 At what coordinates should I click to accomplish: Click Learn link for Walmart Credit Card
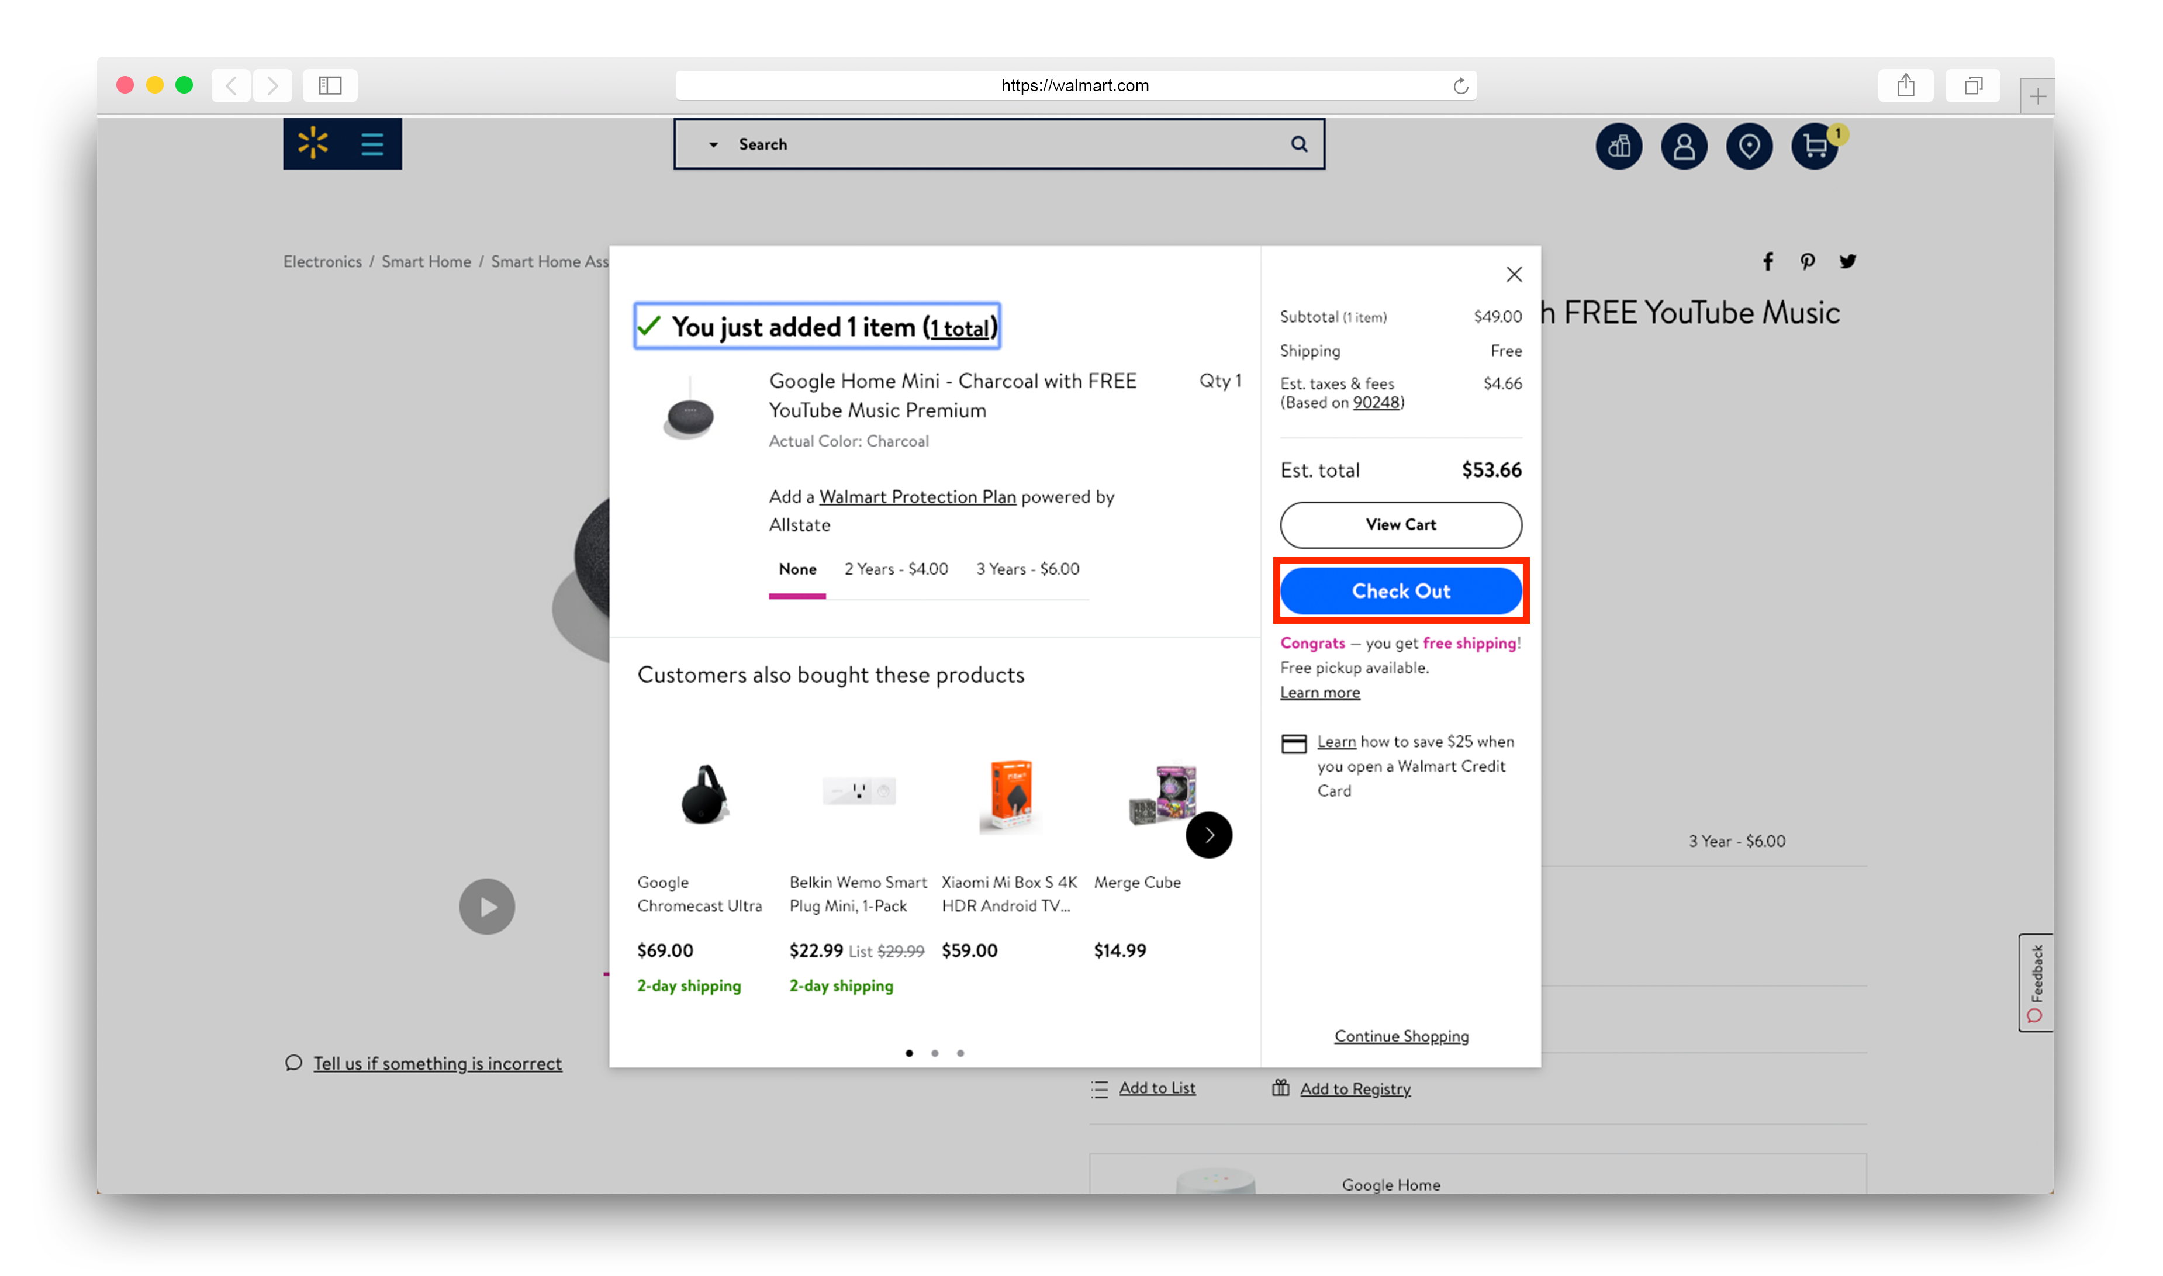coord(1336,741)
